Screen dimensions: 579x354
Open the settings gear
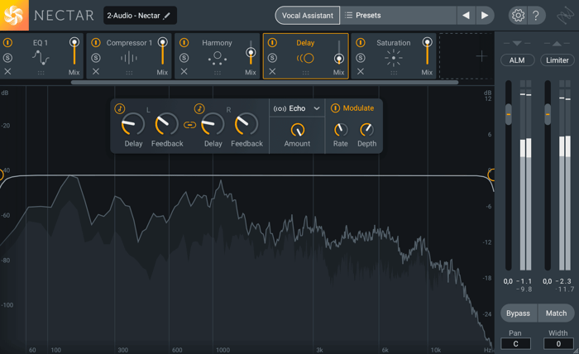coord(518,16)
